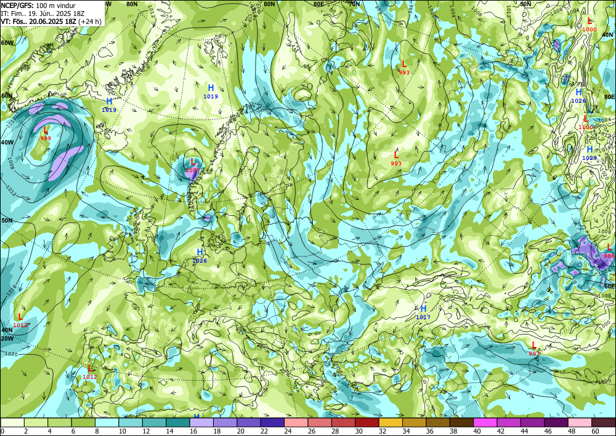The width and height of the screenshot is (616, 436).
Task: Click the legend scale value '32'
Action: pyautogui.click(x=381, y=431)
